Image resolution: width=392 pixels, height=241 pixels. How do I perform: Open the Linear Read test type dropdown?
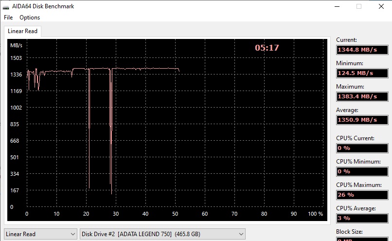(x=40, y=234)
